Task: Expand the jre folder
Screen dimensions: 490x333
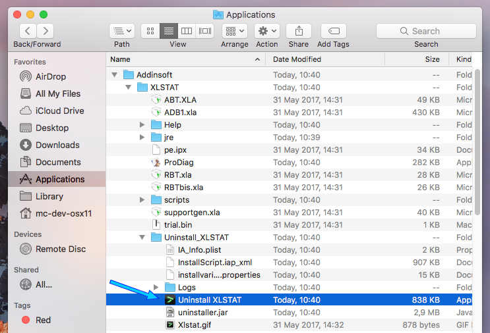Action: pyautogui.click(x=142, y=137)
